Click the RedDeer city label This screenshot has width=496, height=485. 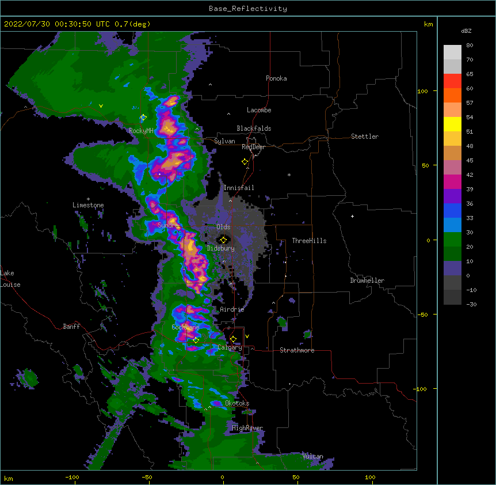[x=253, y=147]
